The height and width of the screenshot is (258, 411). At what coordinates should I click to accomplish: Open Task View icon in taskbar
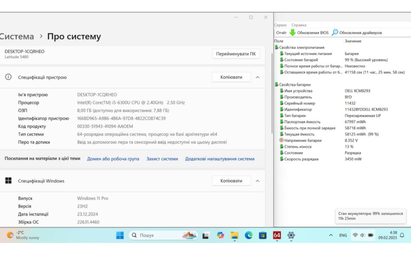point(205,235)
